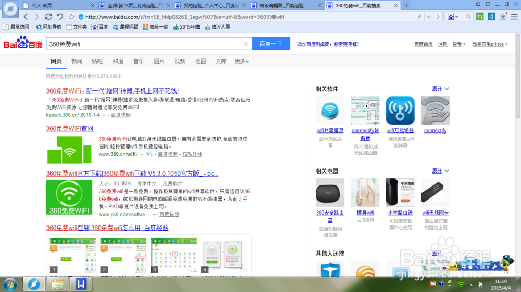521x292 pixels.
Task: Open a new browser tab with plus button
Action: (x=406, y=5)
